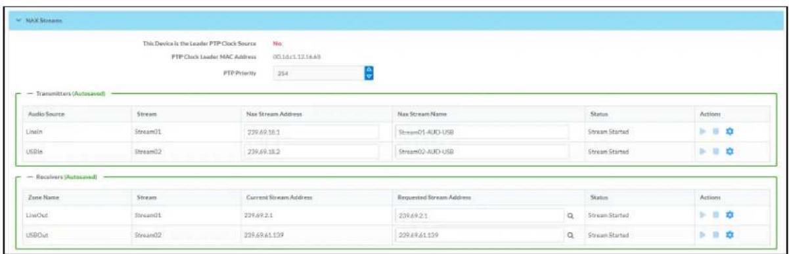Open settings gear for LineIn transmitter
789x254 pixels.
pos(731,132)
